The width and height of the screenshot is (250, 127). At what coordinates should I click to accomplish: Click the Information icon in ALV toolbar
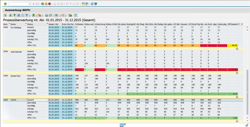pyautogui.click(x=76, y=15)
